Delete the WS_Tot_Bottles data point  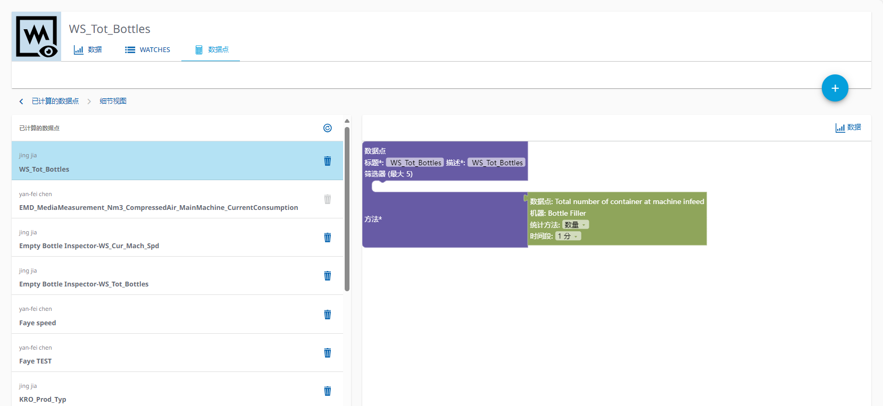pyautogui.click(x=328, y=161)
